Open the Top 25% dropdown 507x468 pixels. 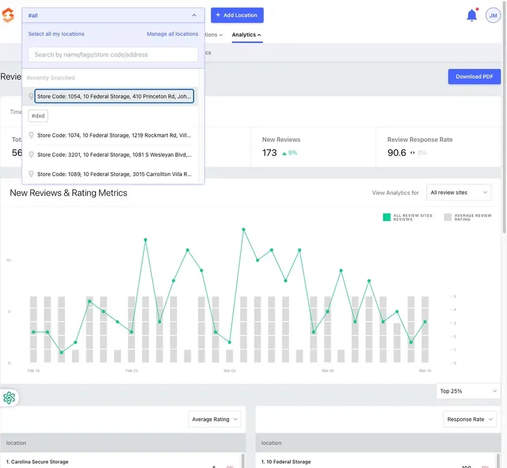click(x=468, y=391)
